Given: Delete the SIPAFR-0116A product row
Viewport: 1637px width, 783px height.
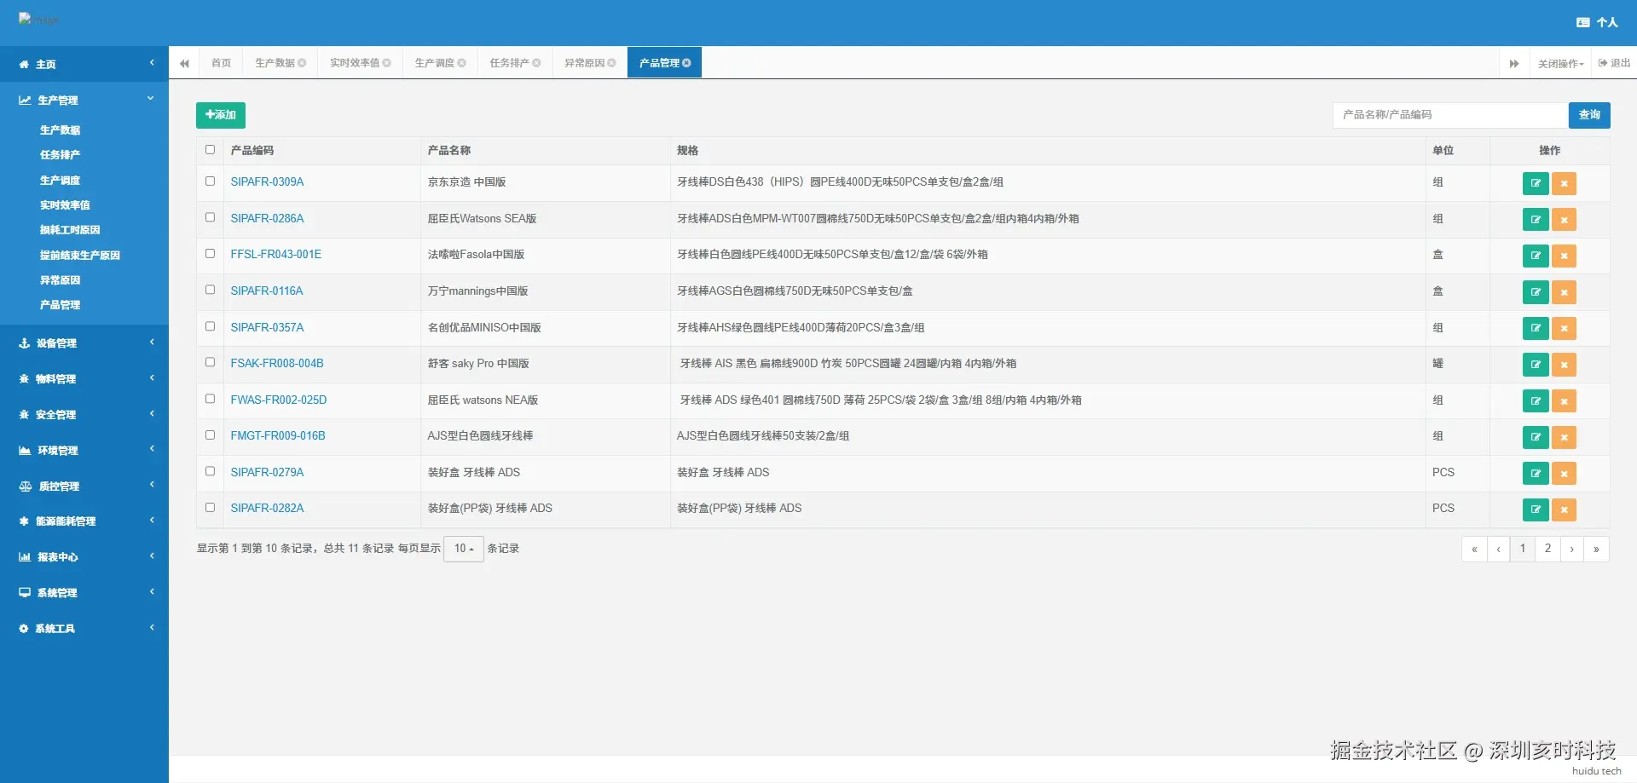Looking at the screenshot, I should [1564, 292].
